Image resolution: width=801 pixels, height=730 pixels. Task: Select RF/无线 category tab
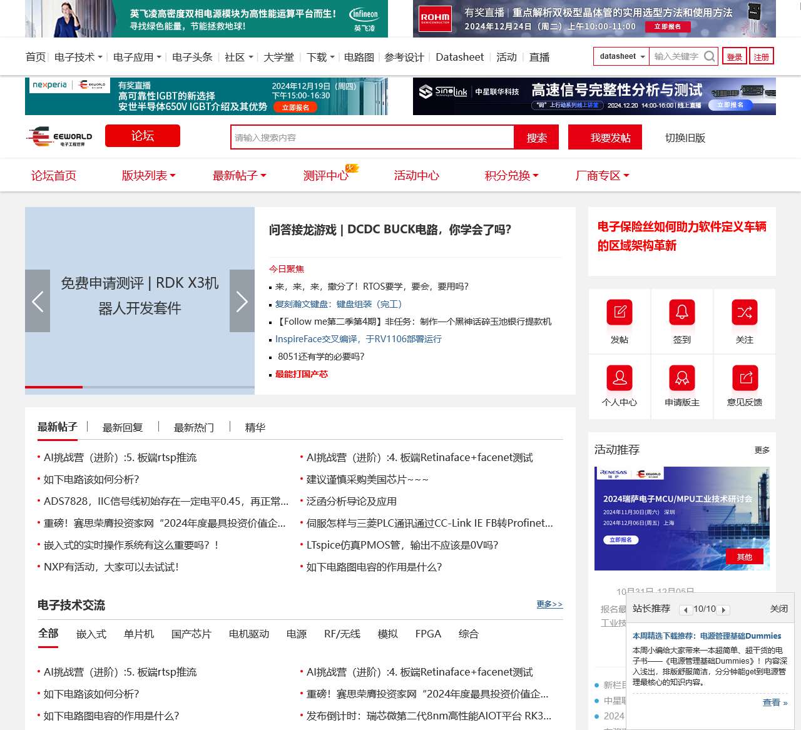point(342,634)
